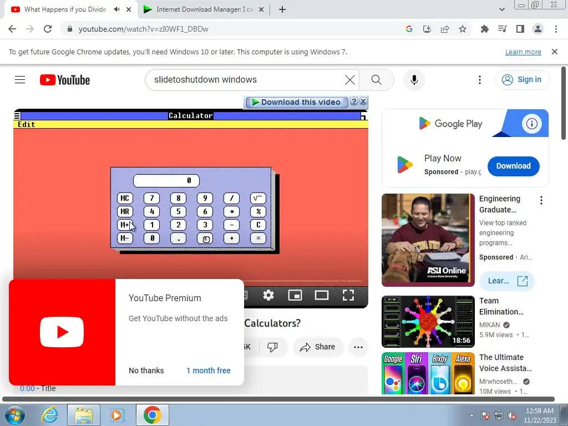568x426 pixels.
Task: Dislike this video
Action: [272, 347]
